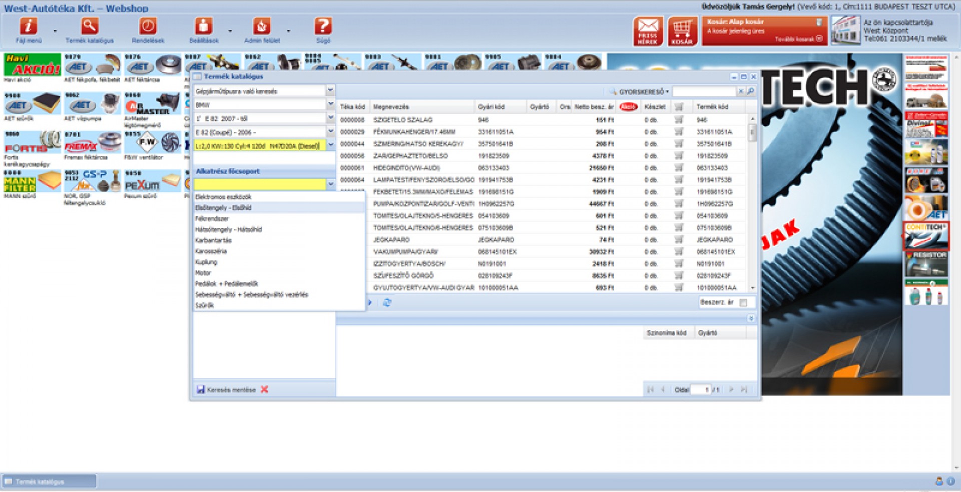Open the Súgó help icon

pyautogui.click(x=323, y=26)
